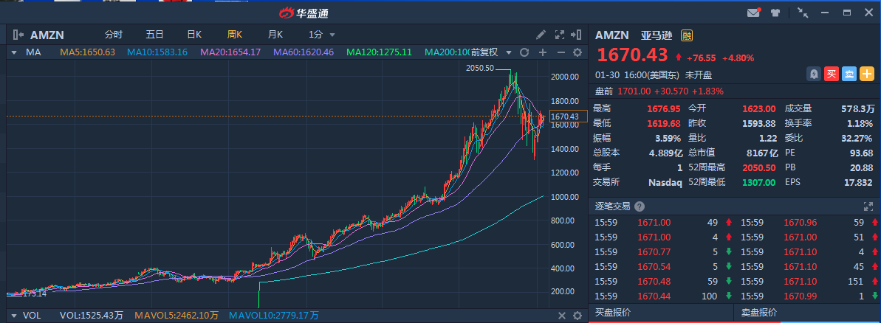Click the large 1670.43 last price
The height and width of the screenshot is (323, 881).
[x=632, y=55]
